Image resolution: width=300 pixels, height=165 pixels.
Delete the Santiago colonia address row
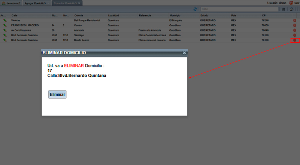tap(294, 35)
